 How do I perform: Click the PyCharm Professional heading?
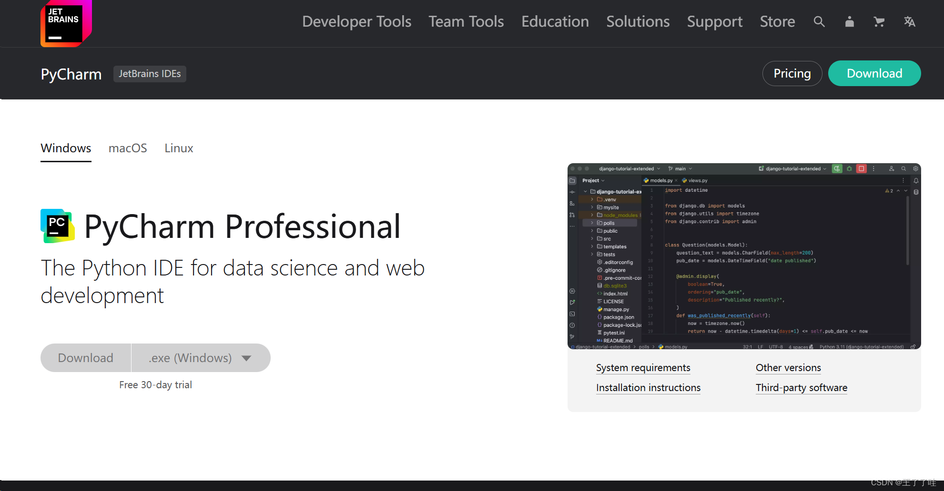[242, 226]
